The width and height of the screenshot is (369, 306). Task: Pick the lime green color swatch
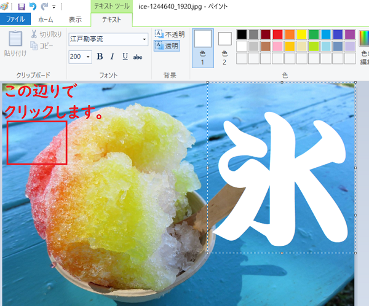[x=314, y=46]
